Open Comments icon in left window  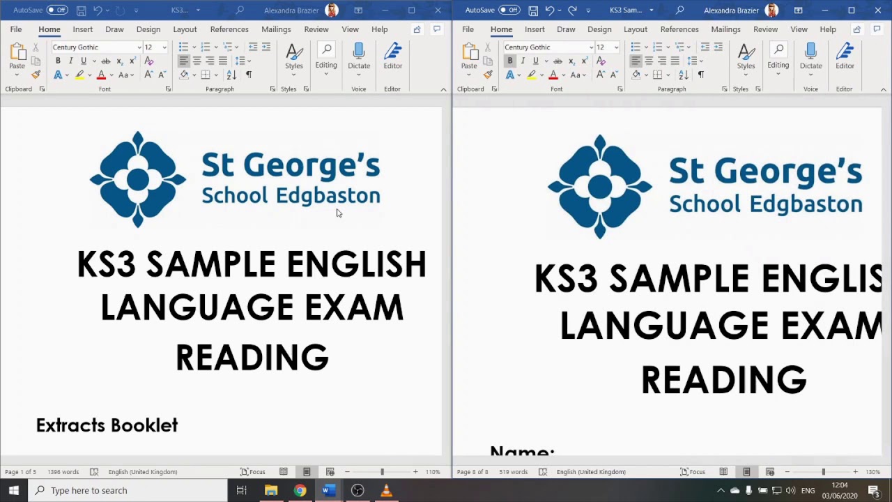437,29
